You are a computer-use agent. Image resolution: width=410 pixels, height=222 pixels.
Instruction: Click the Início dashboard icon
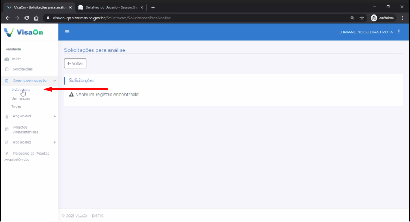[x=7, y=59]
